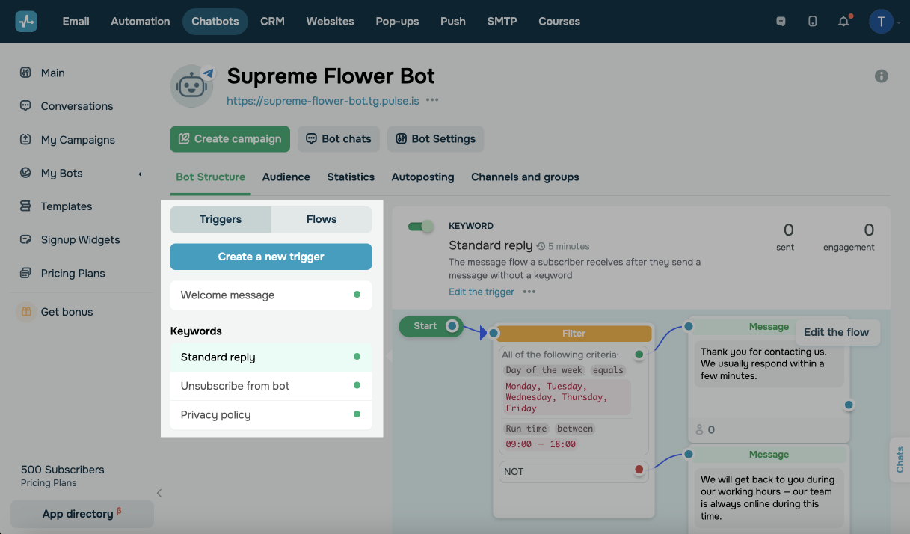910x534 pixels.
Task: Toggle the Standard reply keyword switch
Action: coord(421,227)
